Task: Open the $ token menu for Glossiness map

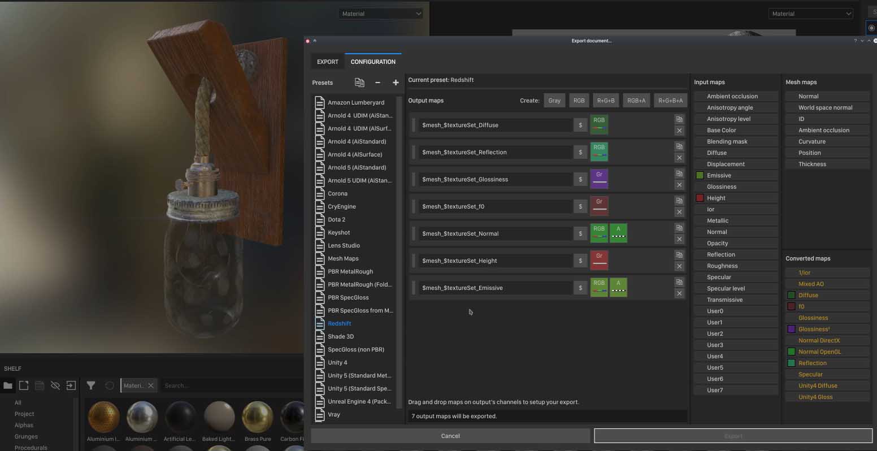Action: [x=580, y=179]
